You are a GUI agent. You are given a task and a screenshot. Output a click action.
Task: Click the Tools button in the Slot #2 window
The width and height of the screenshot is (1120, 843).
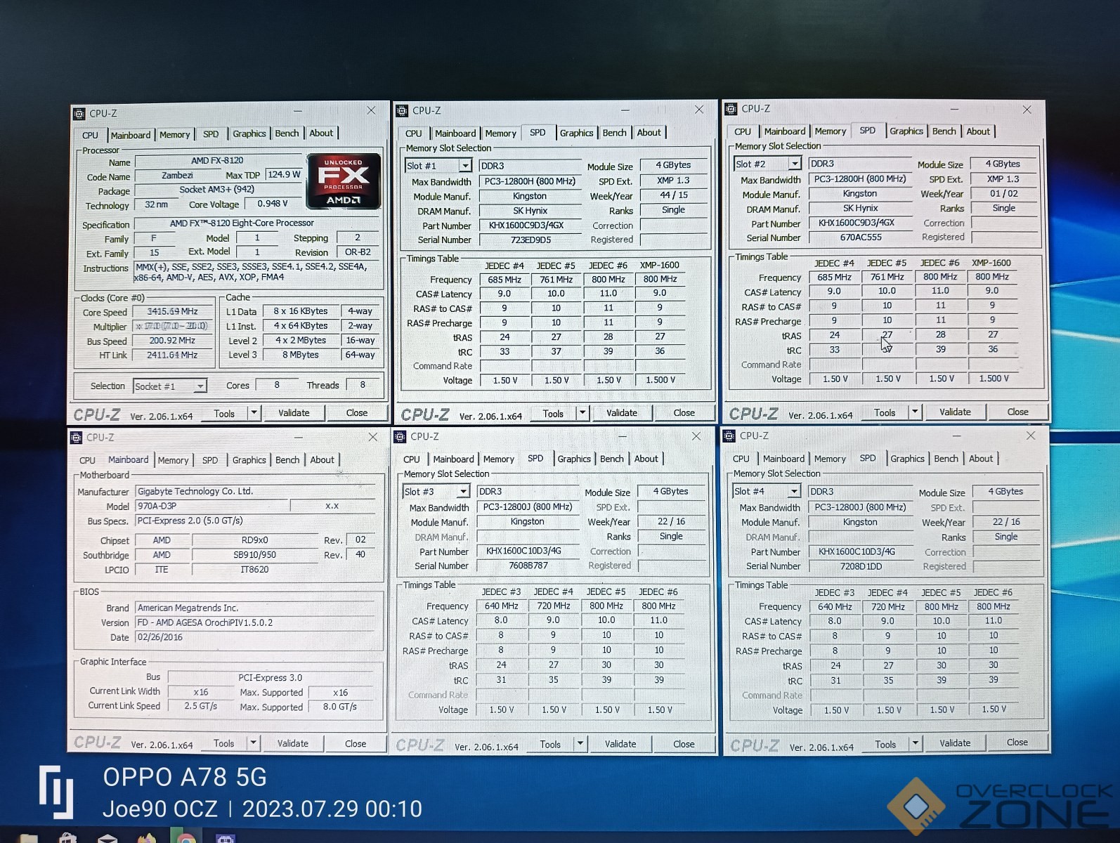coord(885,412)
